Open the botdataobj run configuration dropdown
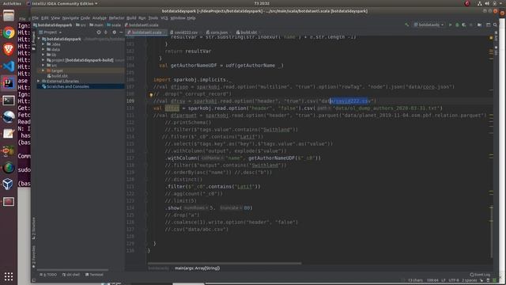Screen dimensions: 506x285 (x=429, y=25)
